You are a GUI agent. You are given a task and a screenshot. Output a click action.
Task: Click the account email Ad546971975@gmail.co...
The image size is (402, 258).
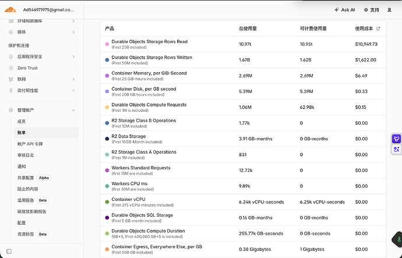click(x=48, y=10)
